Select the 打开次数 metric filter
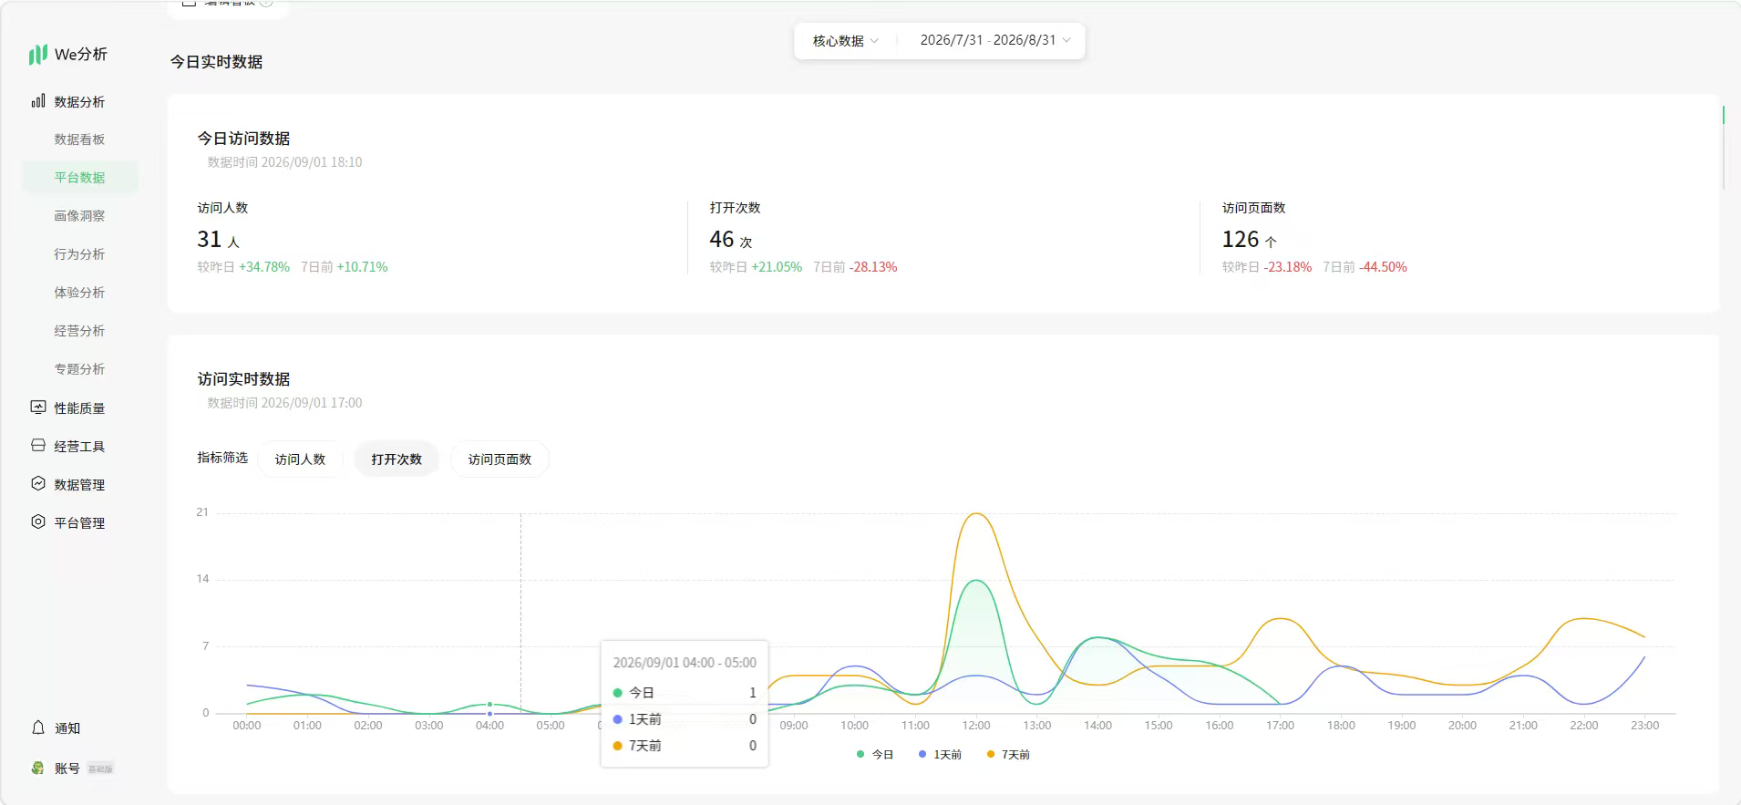Viewport: 1741px width, 805px height. (397, 459)
